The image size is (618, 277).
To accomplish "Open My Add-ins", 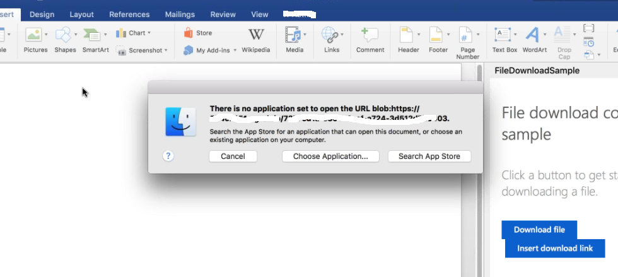I will (207, 50).
